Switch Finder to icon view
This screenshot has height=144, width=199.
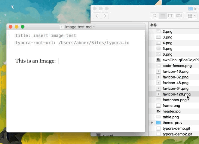pos(154,16)
